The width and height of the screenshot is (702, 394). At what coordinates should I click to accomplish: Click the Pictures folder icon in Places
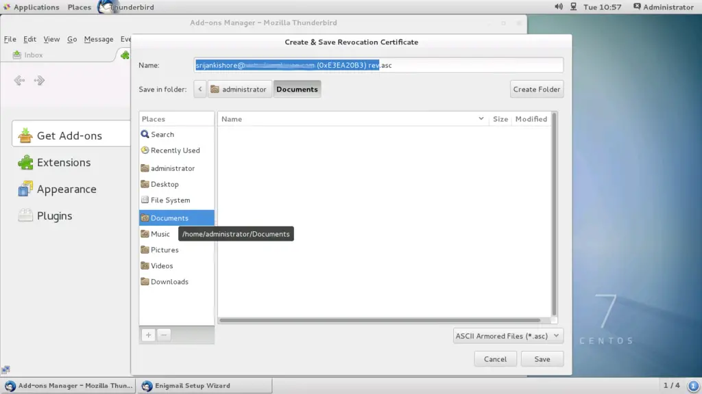click(x=145, y=250)
